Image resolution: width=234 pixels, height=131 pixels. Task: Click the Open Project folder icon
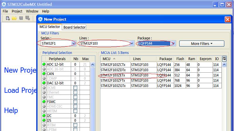[14, 18]
